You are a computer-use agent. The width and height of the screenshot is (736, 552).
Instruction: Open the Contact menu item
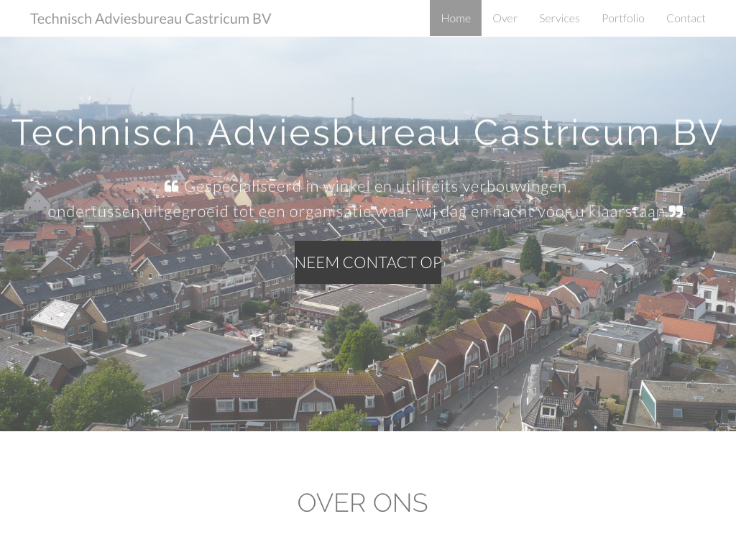[686, 18]
